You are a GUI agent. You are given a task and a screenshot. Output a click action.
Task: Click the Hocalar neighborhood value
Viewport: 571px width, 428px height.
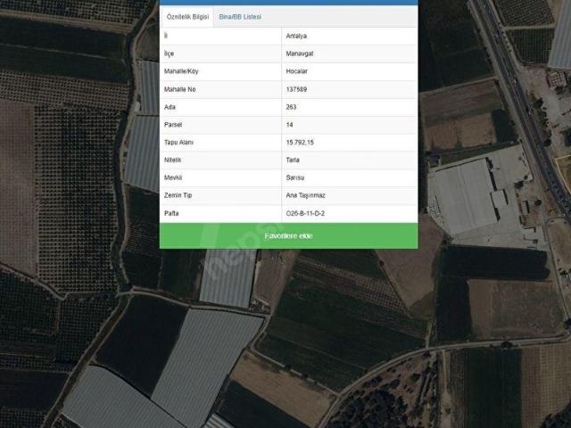[300, 71]
